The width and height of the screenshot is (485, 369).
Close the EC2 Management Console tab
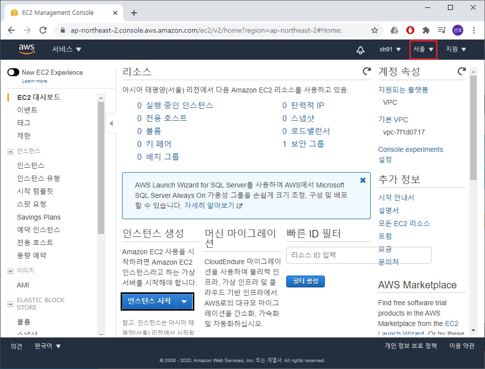click(x=115, y=13)
